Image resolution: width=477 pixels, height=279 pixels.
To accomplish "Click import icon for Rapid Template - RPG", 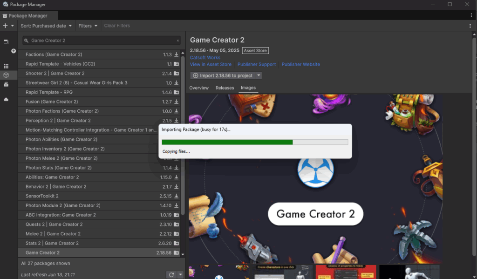I will pyautogui.click(x=176, y=92).
